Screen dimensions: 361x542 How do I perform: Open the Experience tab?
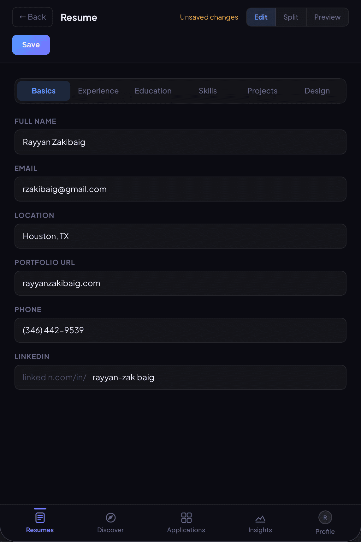[98, 91]
